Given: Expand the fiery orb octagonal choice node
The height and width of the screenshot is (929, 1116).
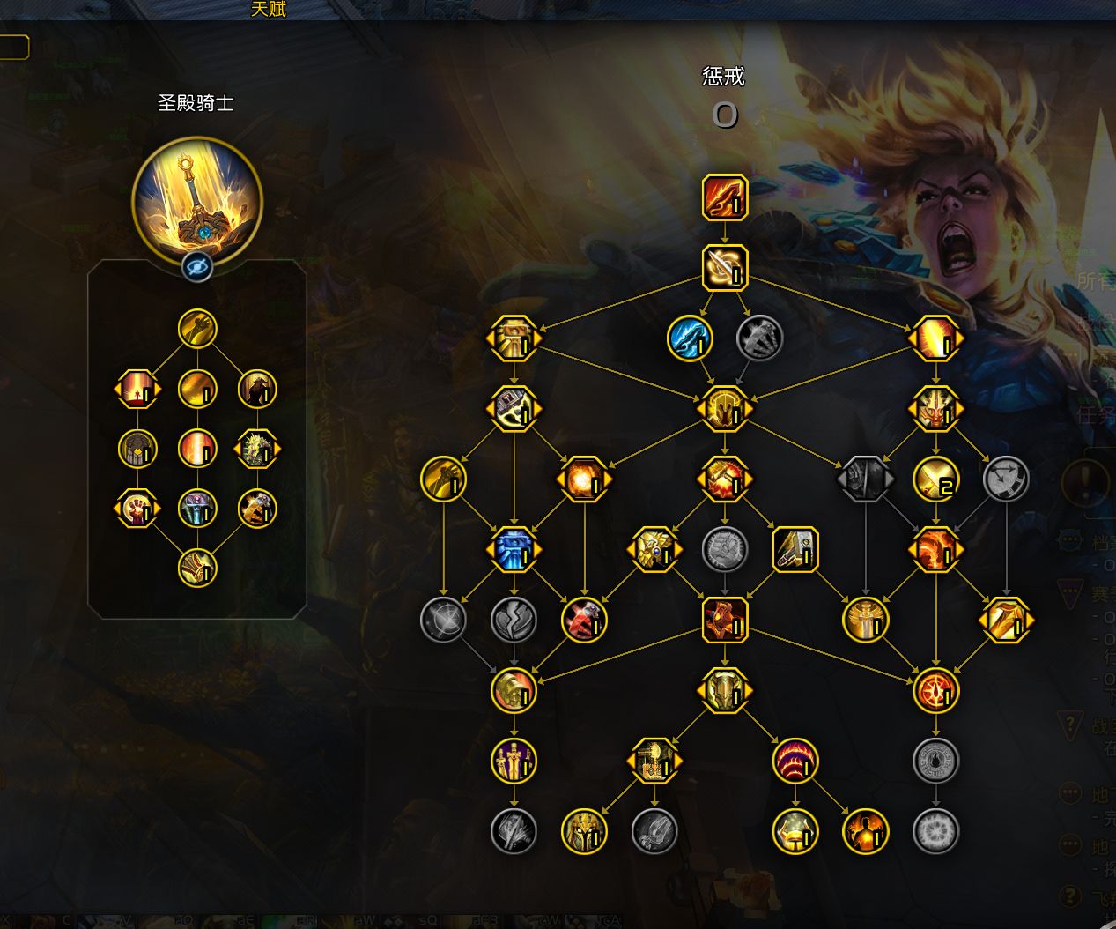Looking at the screenshot, I should click(x=584, y=479).
